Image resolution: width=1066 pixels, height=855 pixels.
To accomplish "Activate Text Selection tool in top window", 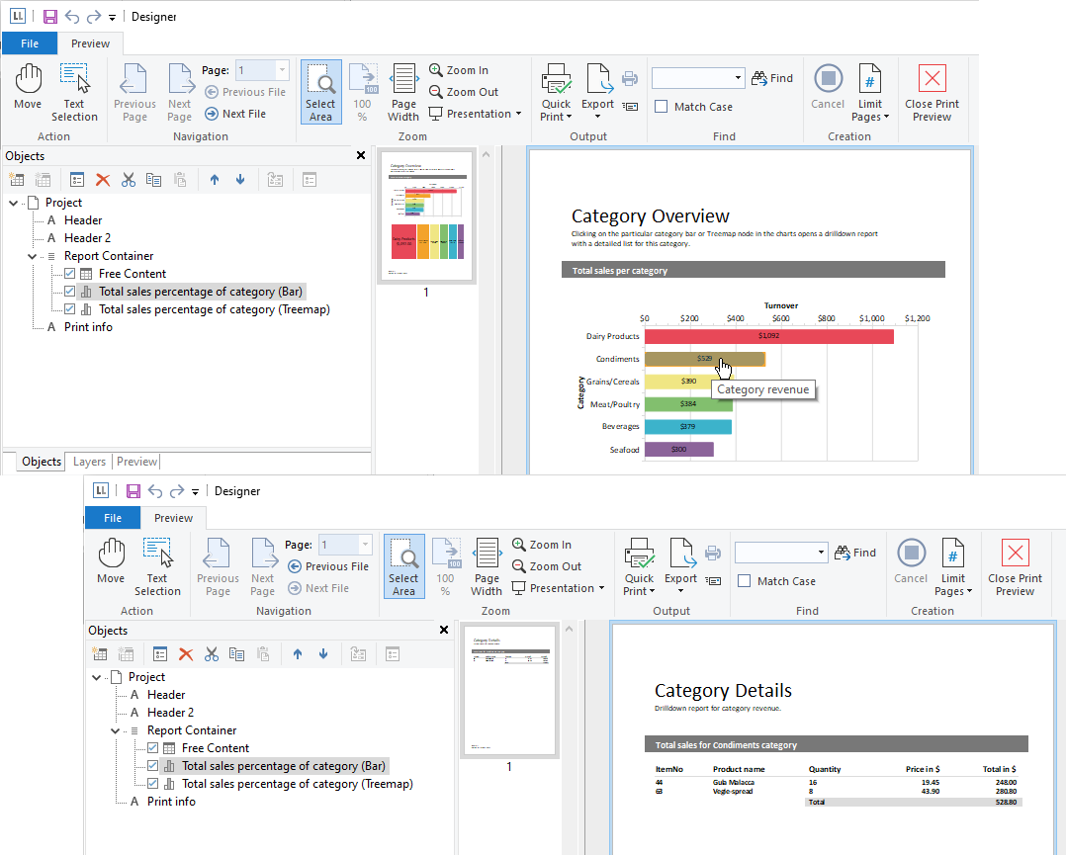I will (74, 93).
